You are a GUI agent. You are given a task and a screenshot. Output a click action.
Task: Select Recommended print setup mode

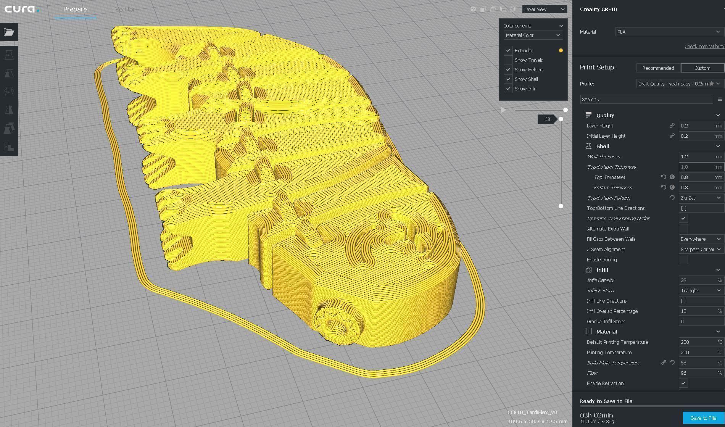pos(658,68)
